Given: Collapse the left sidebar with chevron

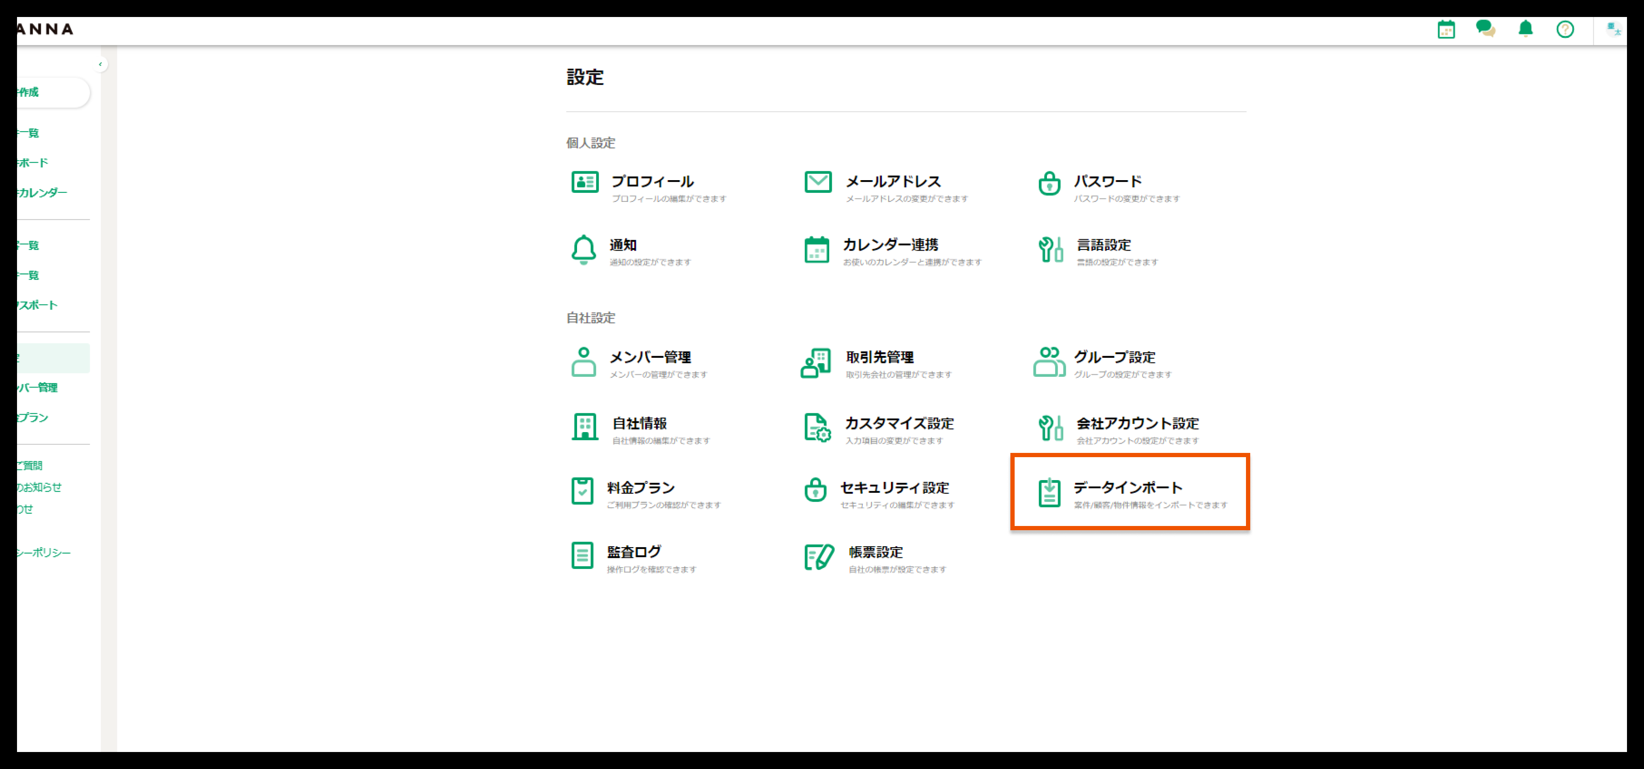Looking at the screenshot, I should pyautogui.click(x=100, y=65).
